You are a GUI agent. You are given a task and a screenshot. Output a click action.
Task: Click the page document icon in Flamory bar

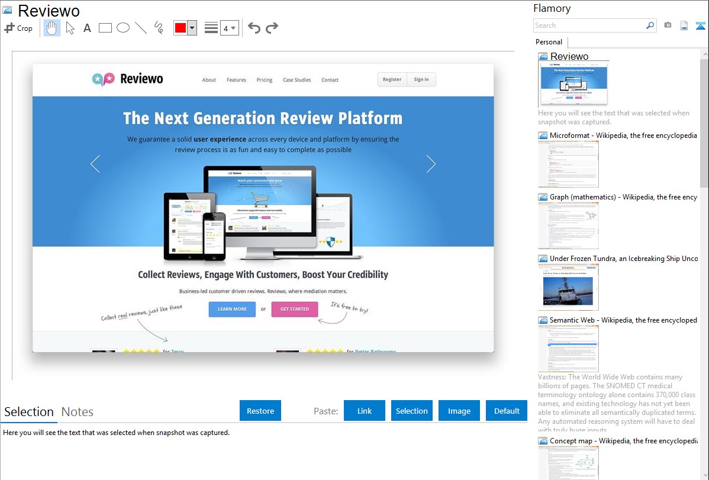[x=684, y=25]
